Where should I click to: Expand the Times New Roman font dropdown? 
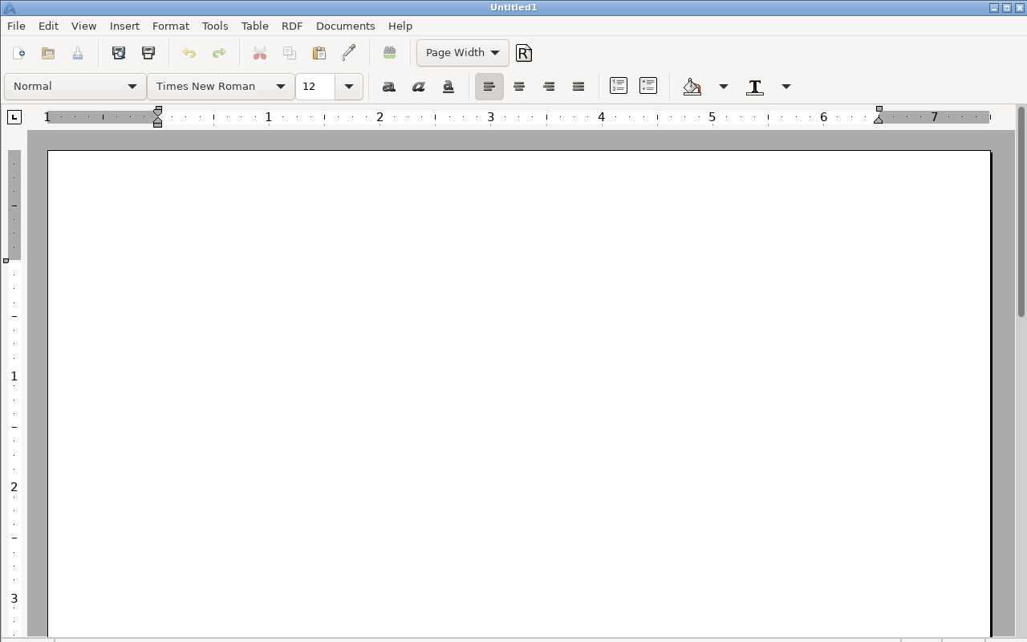(221, 87)
